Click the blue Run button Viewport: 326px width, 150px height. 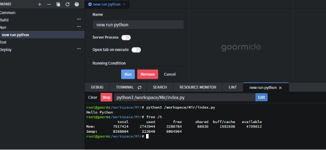[128, 74]
